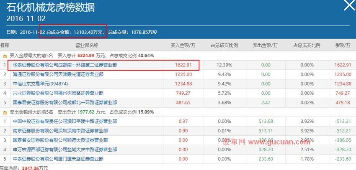The width and height of the screenshot is (356, 170).
Task: Open 兴业证券福州树汤路证券营业部 link
Action: coord(58,93)
